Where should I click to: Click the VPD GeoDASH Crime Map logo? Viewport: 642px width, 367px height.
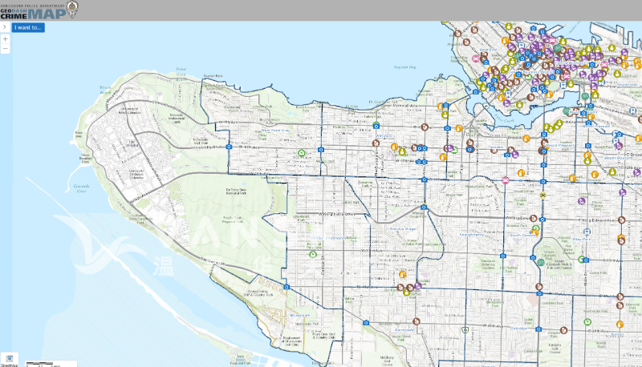point(39,10)
